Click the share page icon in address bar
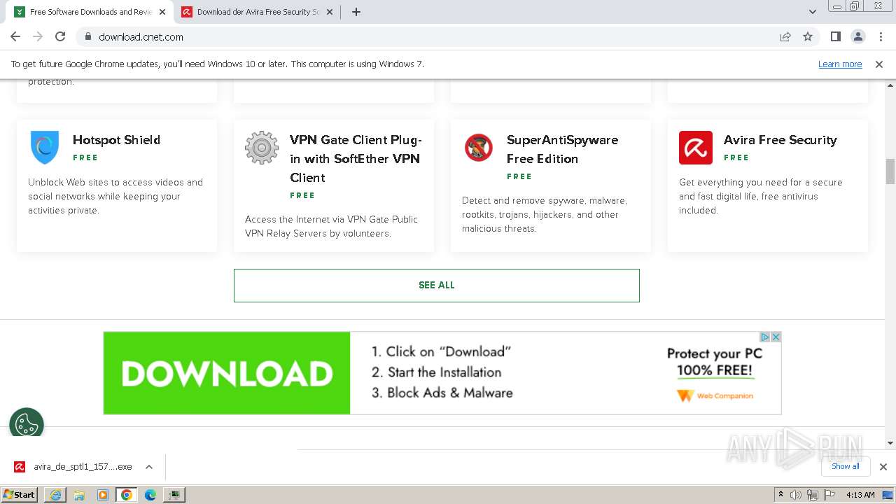The height and width of the screenshot is (504, 896). 785,36
